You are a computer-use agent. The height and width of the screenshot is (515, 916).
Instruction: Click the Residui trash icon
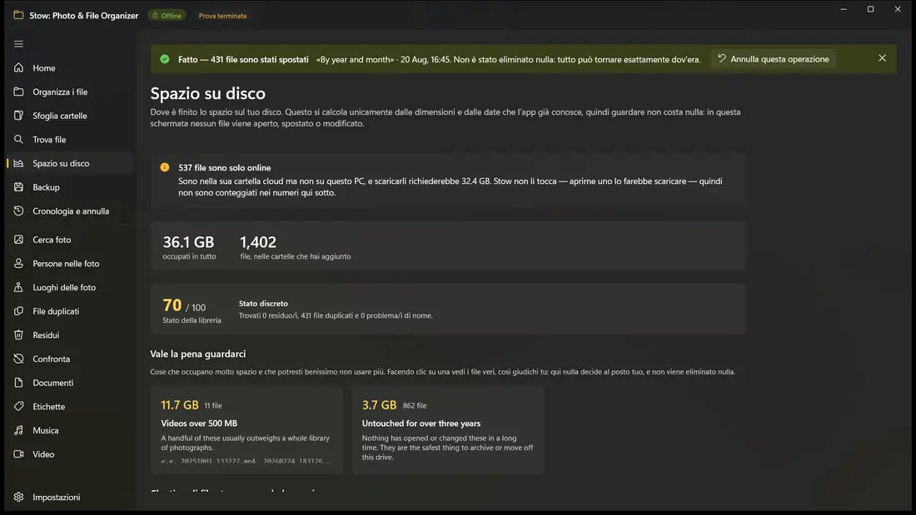(18, 335)
